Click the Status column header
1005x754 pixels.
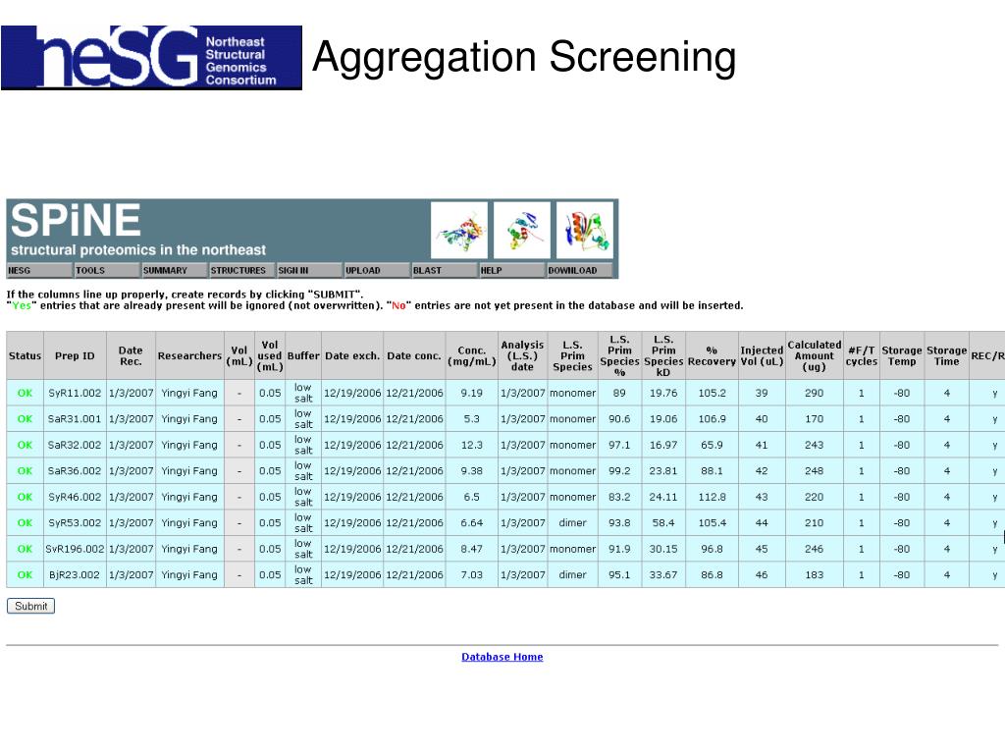(25, 355)
